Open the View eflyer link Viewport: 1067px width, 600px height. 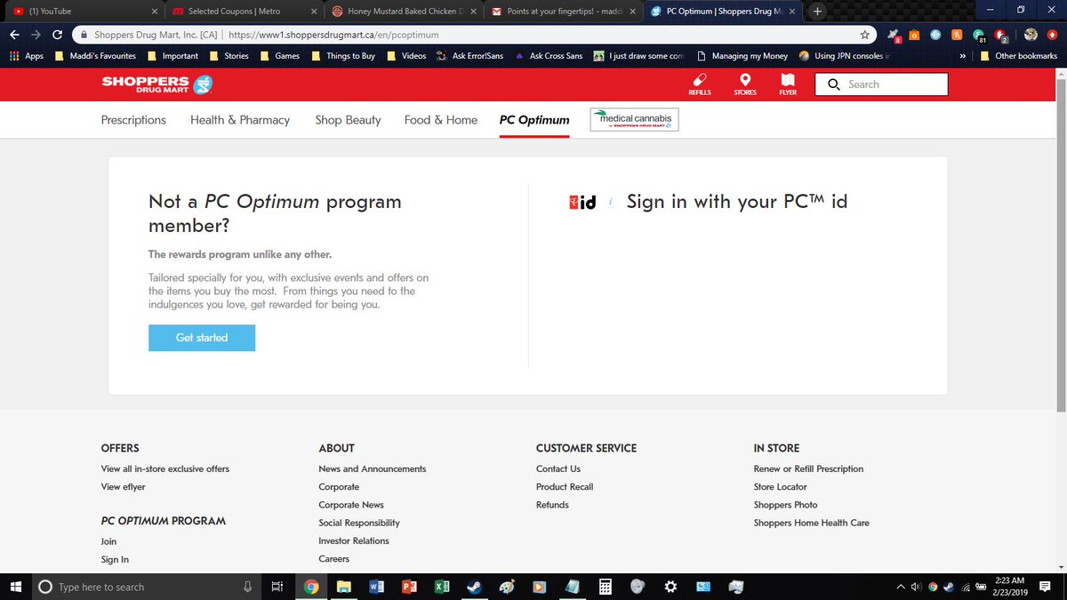pyautogui.click(x=124, y=487)
